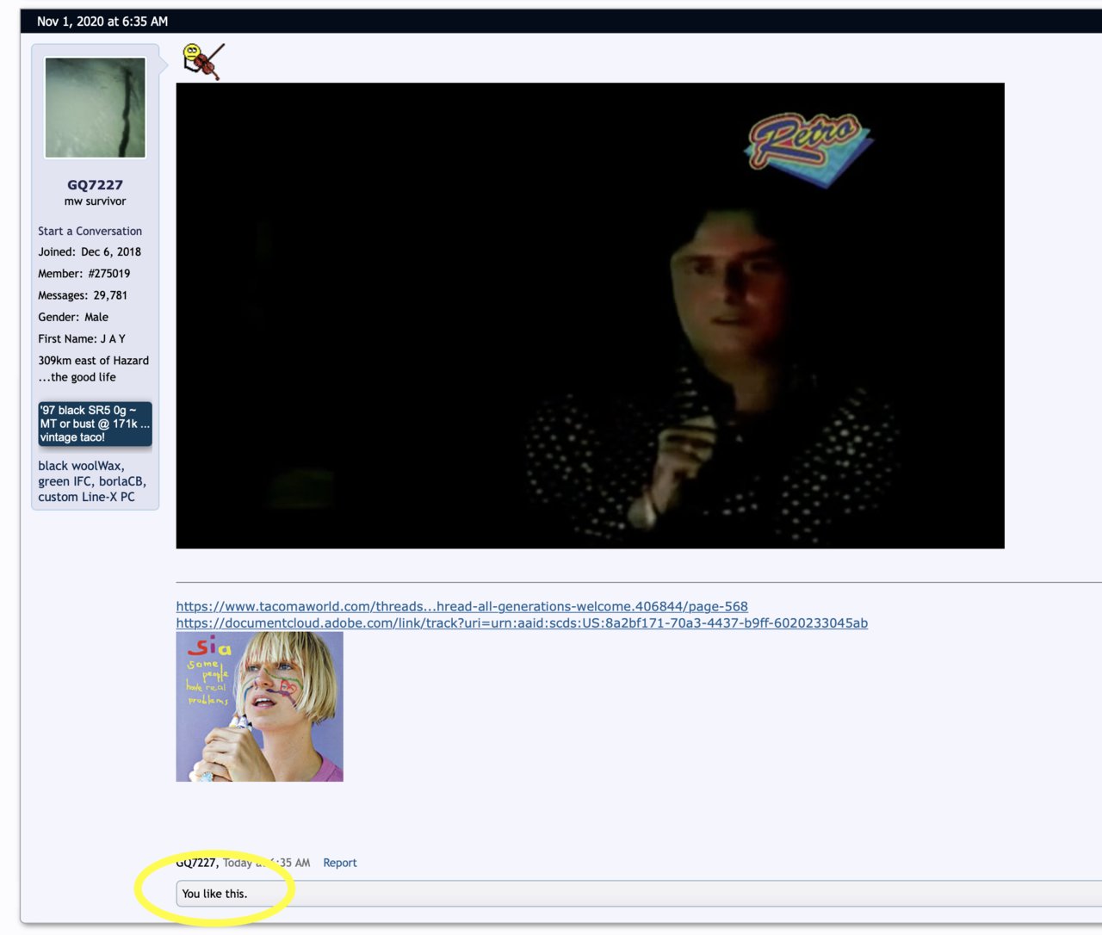Click the 'Today at 6:35 AM' post permalink
This screenshot has width=1102, height=935.
(266, 863)
